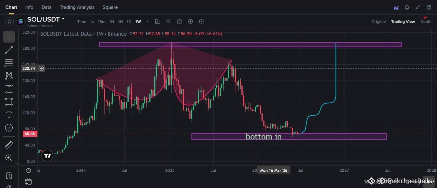The image size is (437, 188).
Task: Open the notifications bell
Action: pos(407,7)
